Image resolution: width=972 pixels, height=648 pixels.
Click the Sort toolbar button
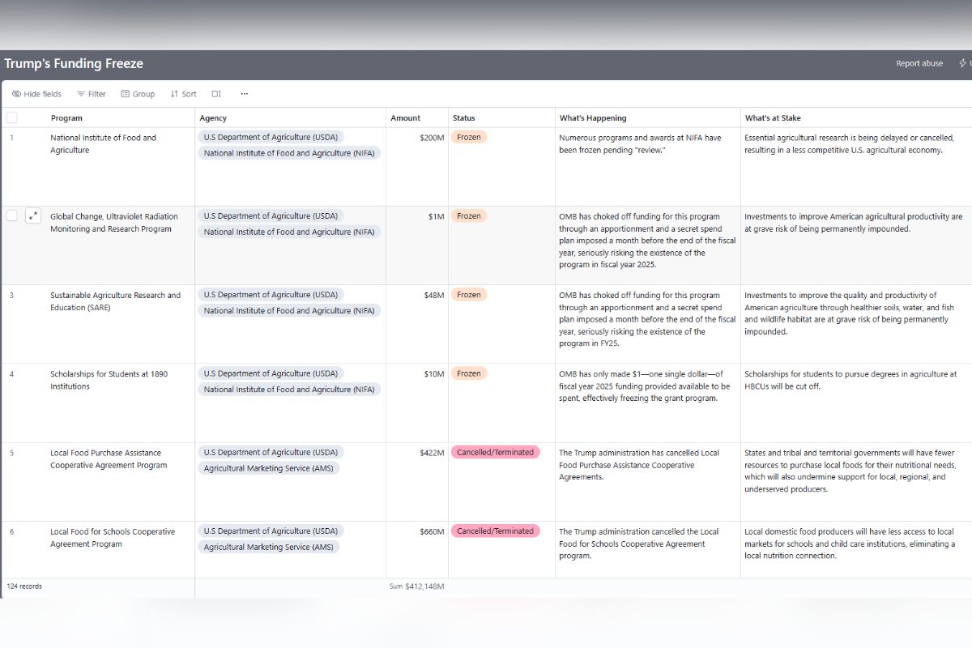[183, 94]
